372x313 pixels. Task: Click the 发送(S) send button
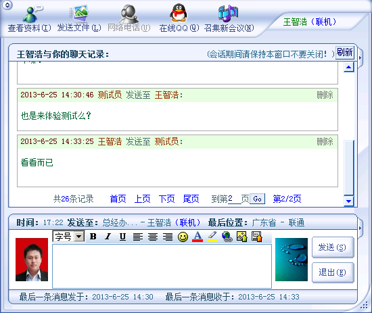point(333,247)
